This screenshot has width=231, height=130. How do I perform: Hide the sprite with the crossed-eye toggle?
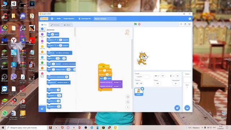tap(141, 83)
